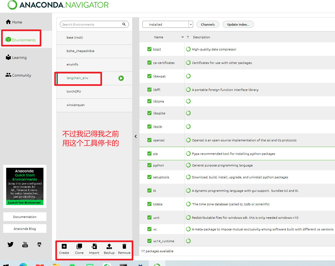Click Launch Your Environment in ad
This screenshot has height=266, width=335.
[25, 203]
